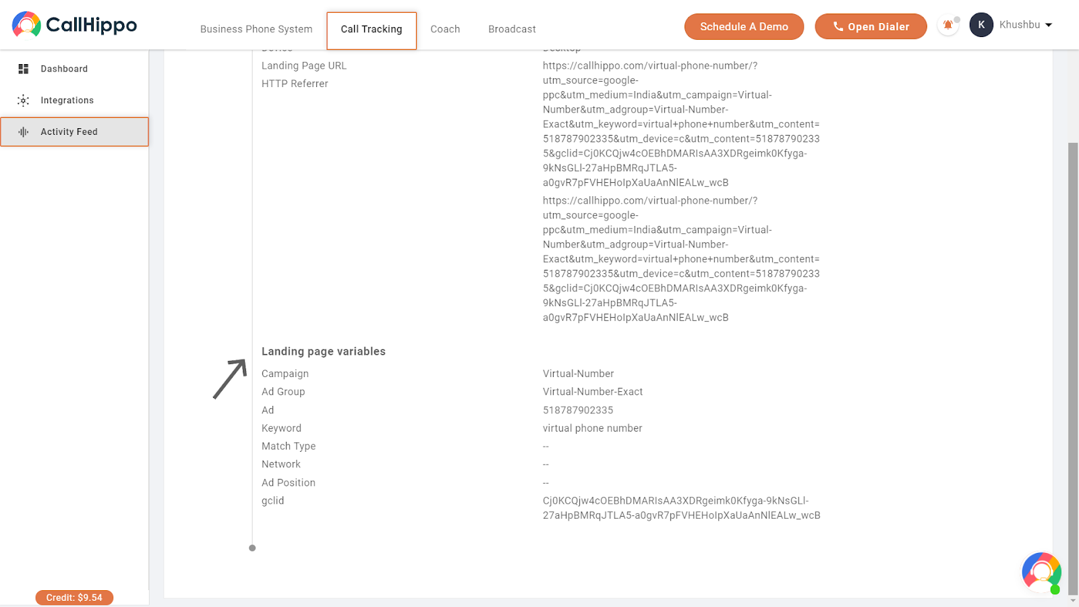Click the Ad Group label

coord(283,392)
